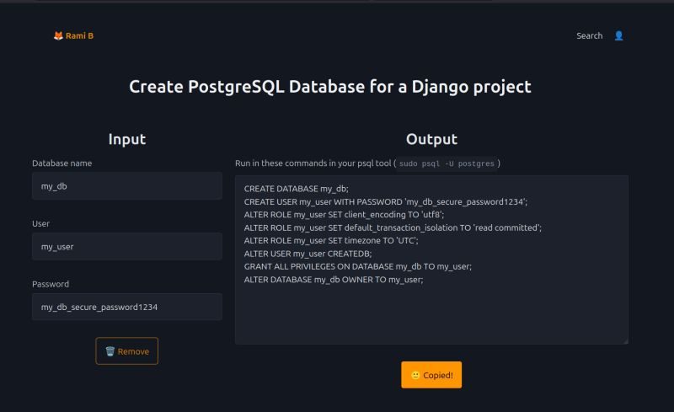Click inside the Output commands textarea
Image resolution: width=674 pixels, height=412 pixels.
(431, 260)
